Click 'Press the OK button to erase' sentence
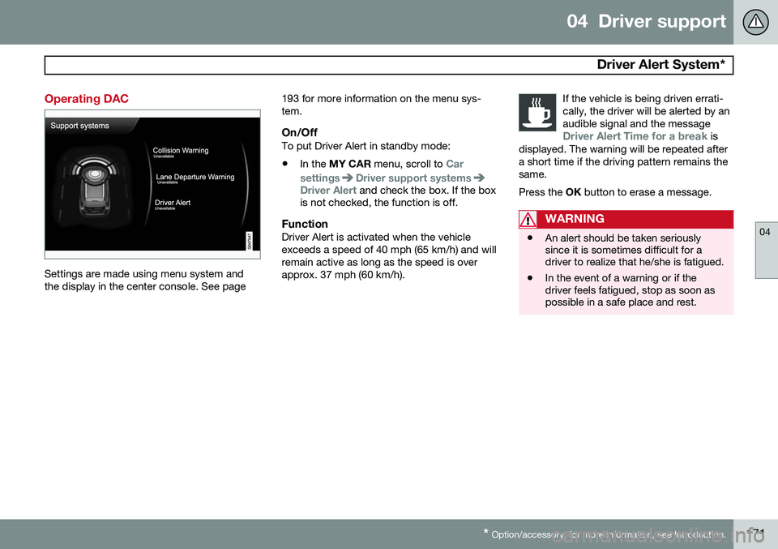Screen dimensions: 778x549 (x=615, y=192)
